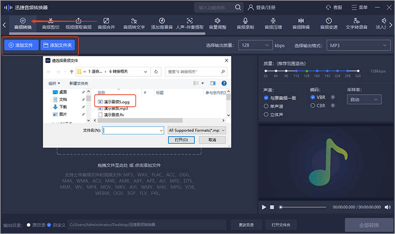The image size is (395, 234).
Task: Open the 音频压缩 tool
Action: [x=273, y=24]
